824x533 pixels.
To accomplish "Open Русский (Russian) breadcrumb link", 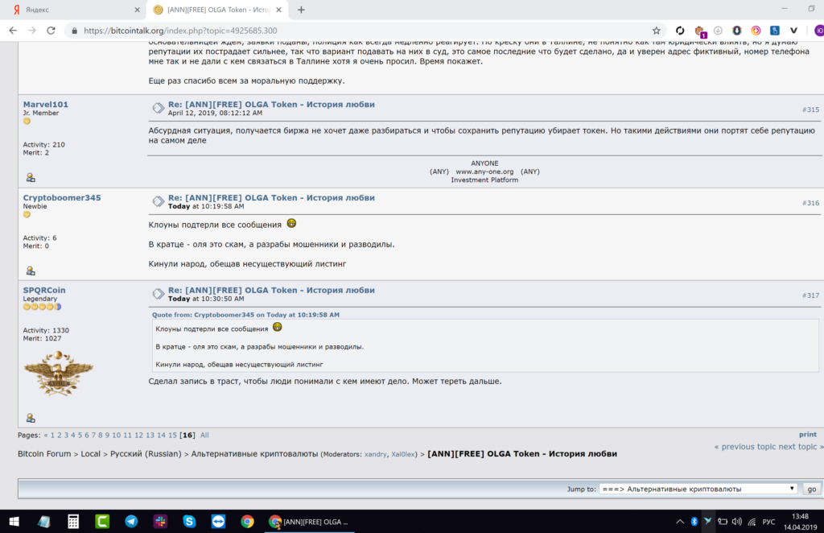I will (146, 453).
